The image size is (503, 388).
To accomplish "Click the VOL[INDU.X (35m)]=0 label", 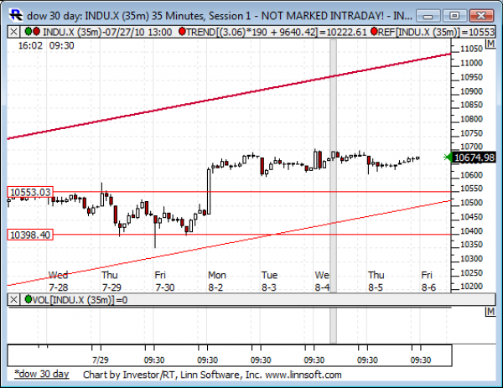I will (x=80, y=300).
